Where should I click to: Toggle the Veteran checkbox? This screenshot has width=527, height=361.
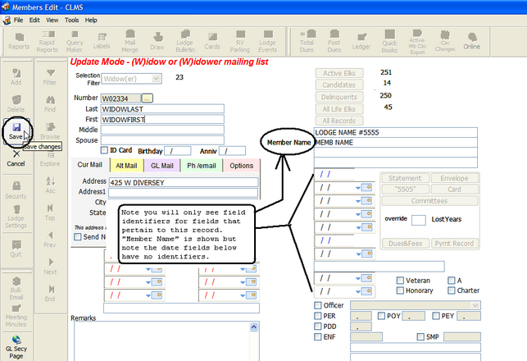400,280
